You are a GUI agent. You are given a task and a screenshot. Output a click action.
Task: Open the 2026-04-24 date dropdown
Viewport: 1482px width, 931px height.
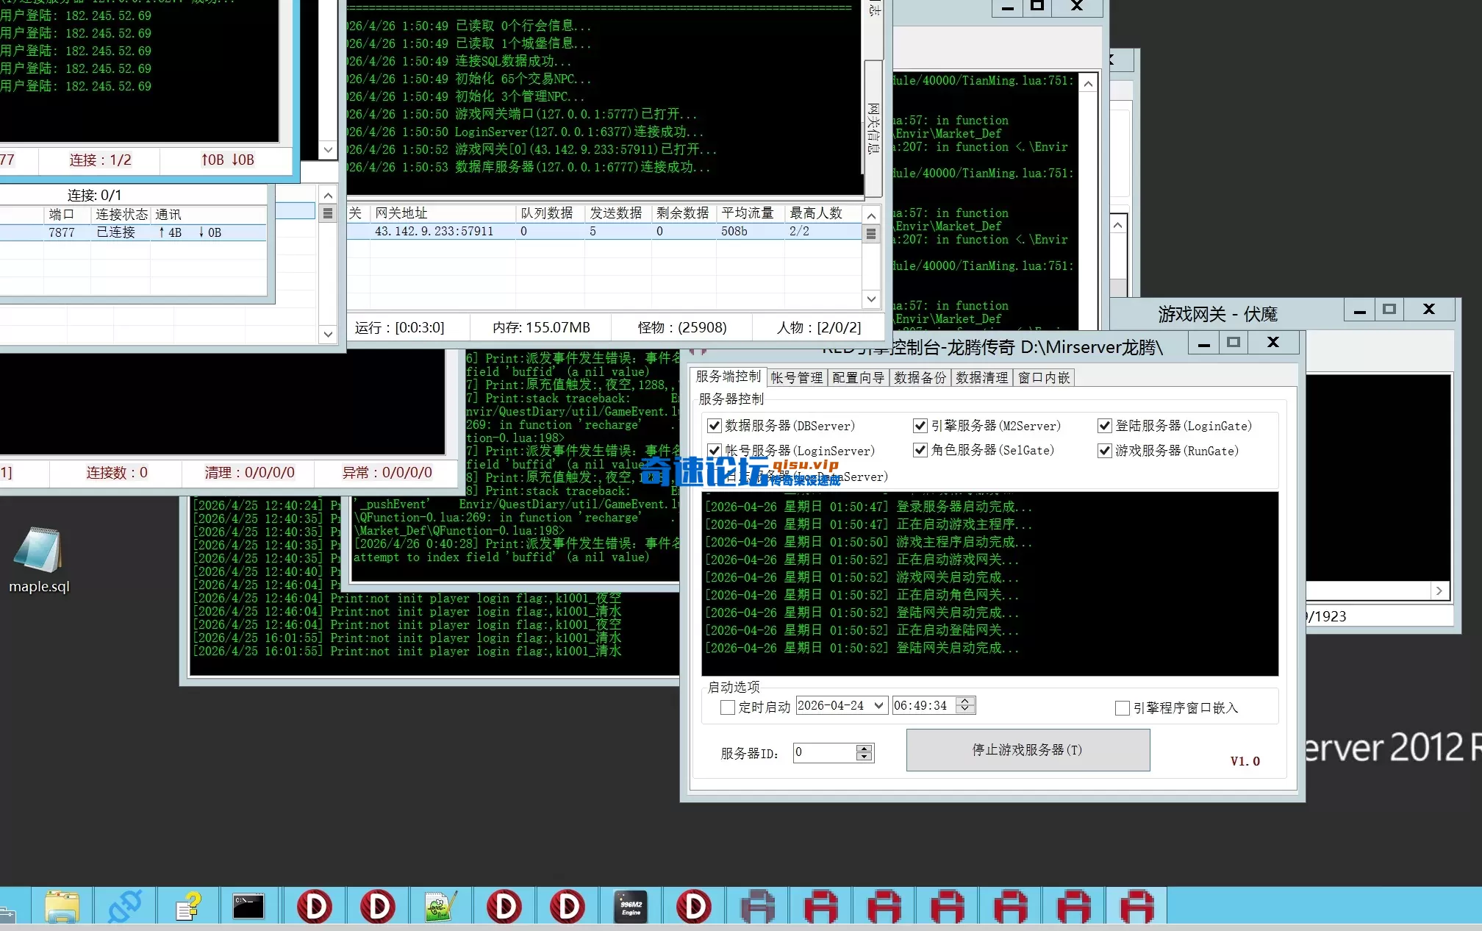pyautogui.click(x=879, y=705)
